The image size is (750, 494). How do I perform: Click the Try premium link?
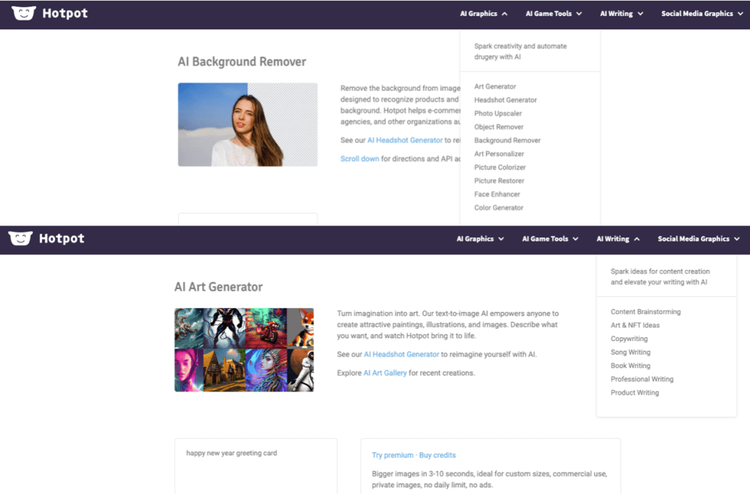(x=393, y=455)
